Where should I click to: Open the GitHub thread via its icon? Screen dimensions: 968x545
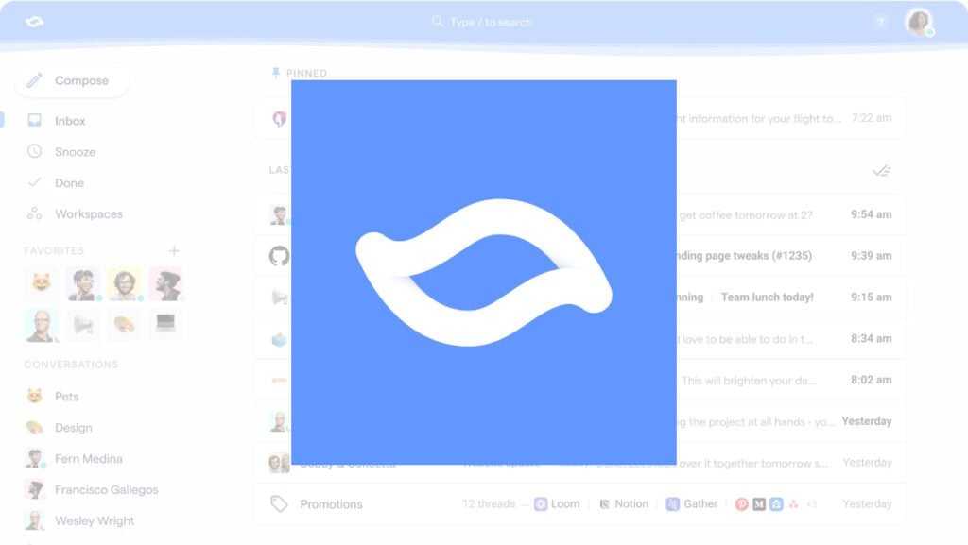(x=280, y=256)
